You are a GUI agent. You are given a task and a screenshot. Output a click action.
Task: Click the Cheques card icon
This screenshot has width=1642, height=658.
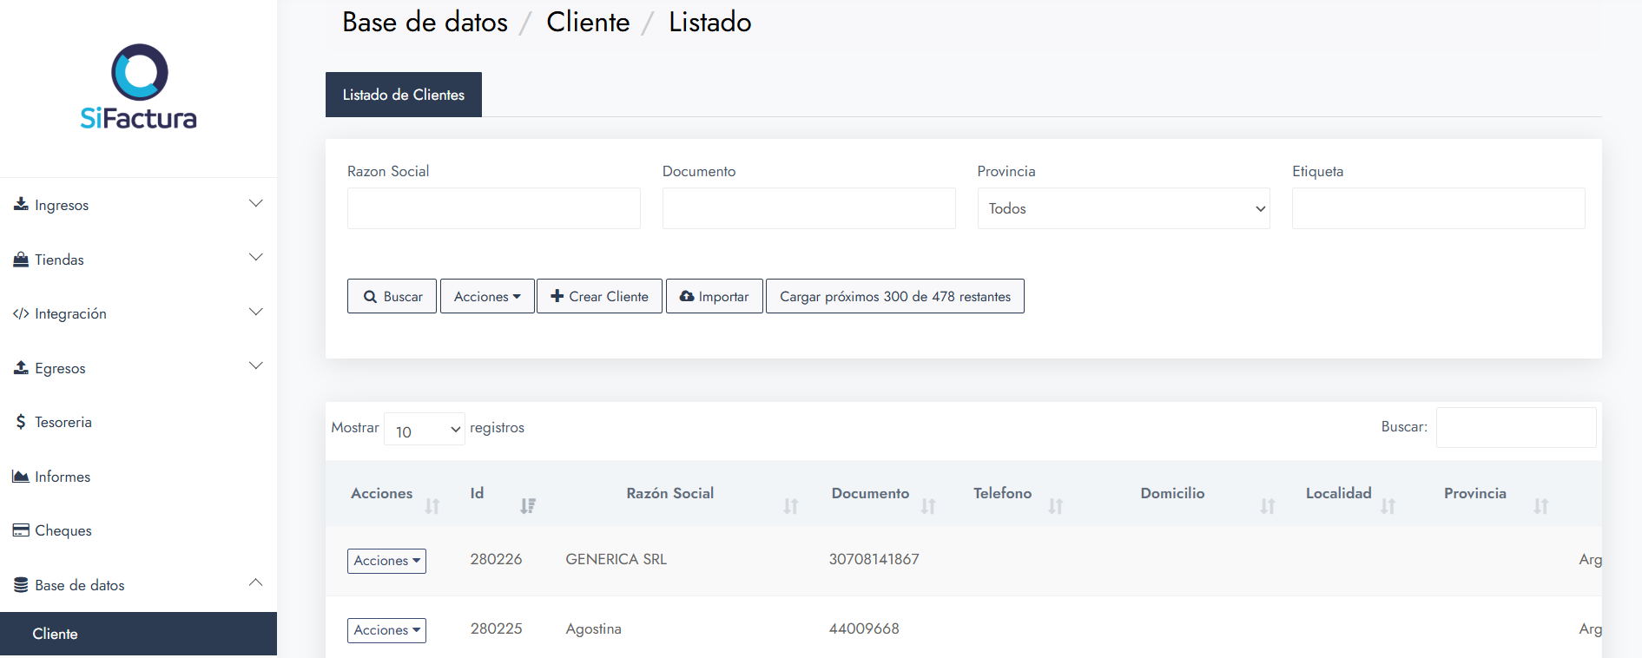(21, 530)
